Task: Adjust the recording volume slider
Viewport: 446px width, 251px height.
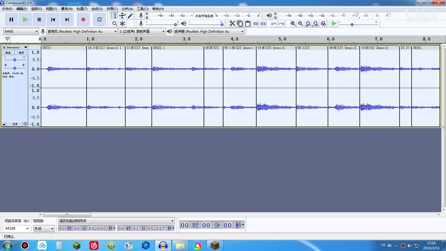Action: click(162, 24)
